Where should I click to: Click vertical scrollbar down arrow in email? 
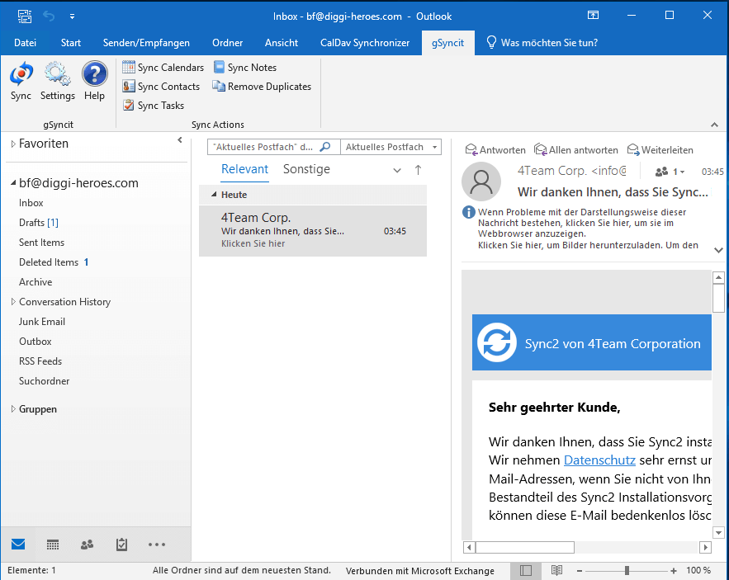point(718,533)
